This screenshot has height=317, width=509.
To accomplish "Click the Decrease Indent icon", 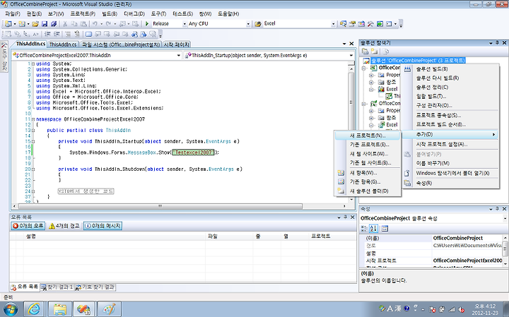I will pos(48,34).
